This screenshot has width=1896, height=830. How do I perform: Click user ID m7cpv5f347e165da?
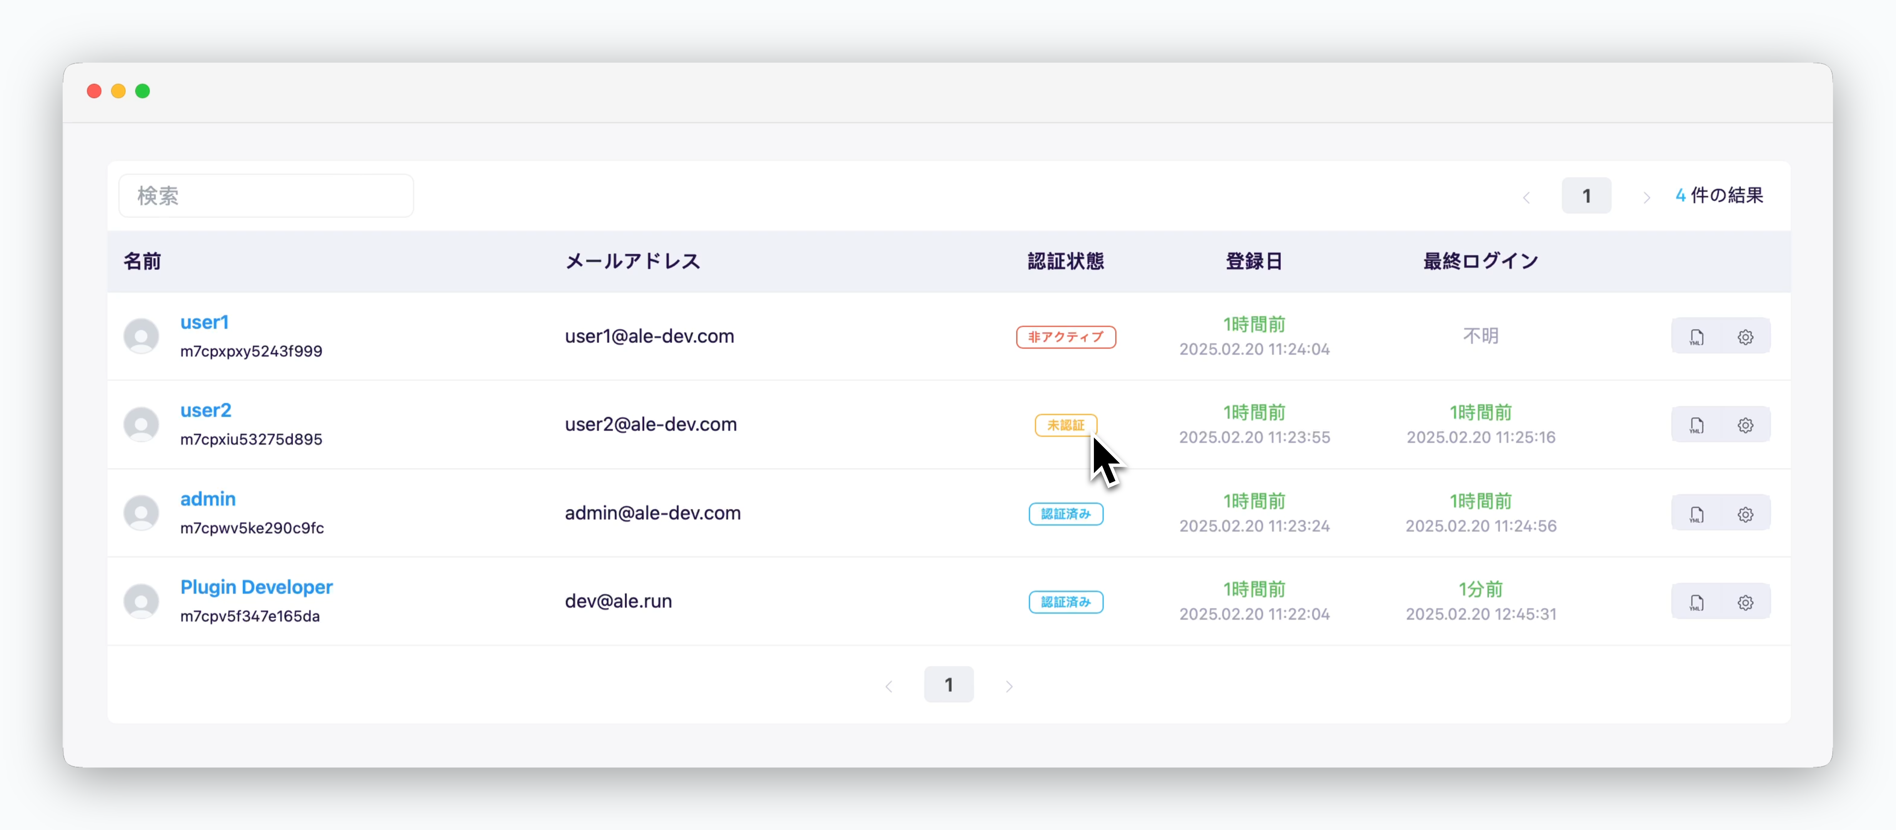[x=250, y=617]
